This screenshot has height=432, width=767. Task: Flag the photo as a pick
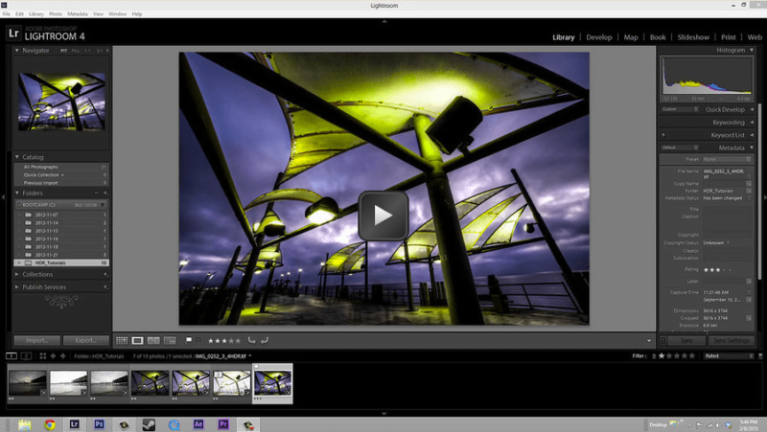[189, 341]
